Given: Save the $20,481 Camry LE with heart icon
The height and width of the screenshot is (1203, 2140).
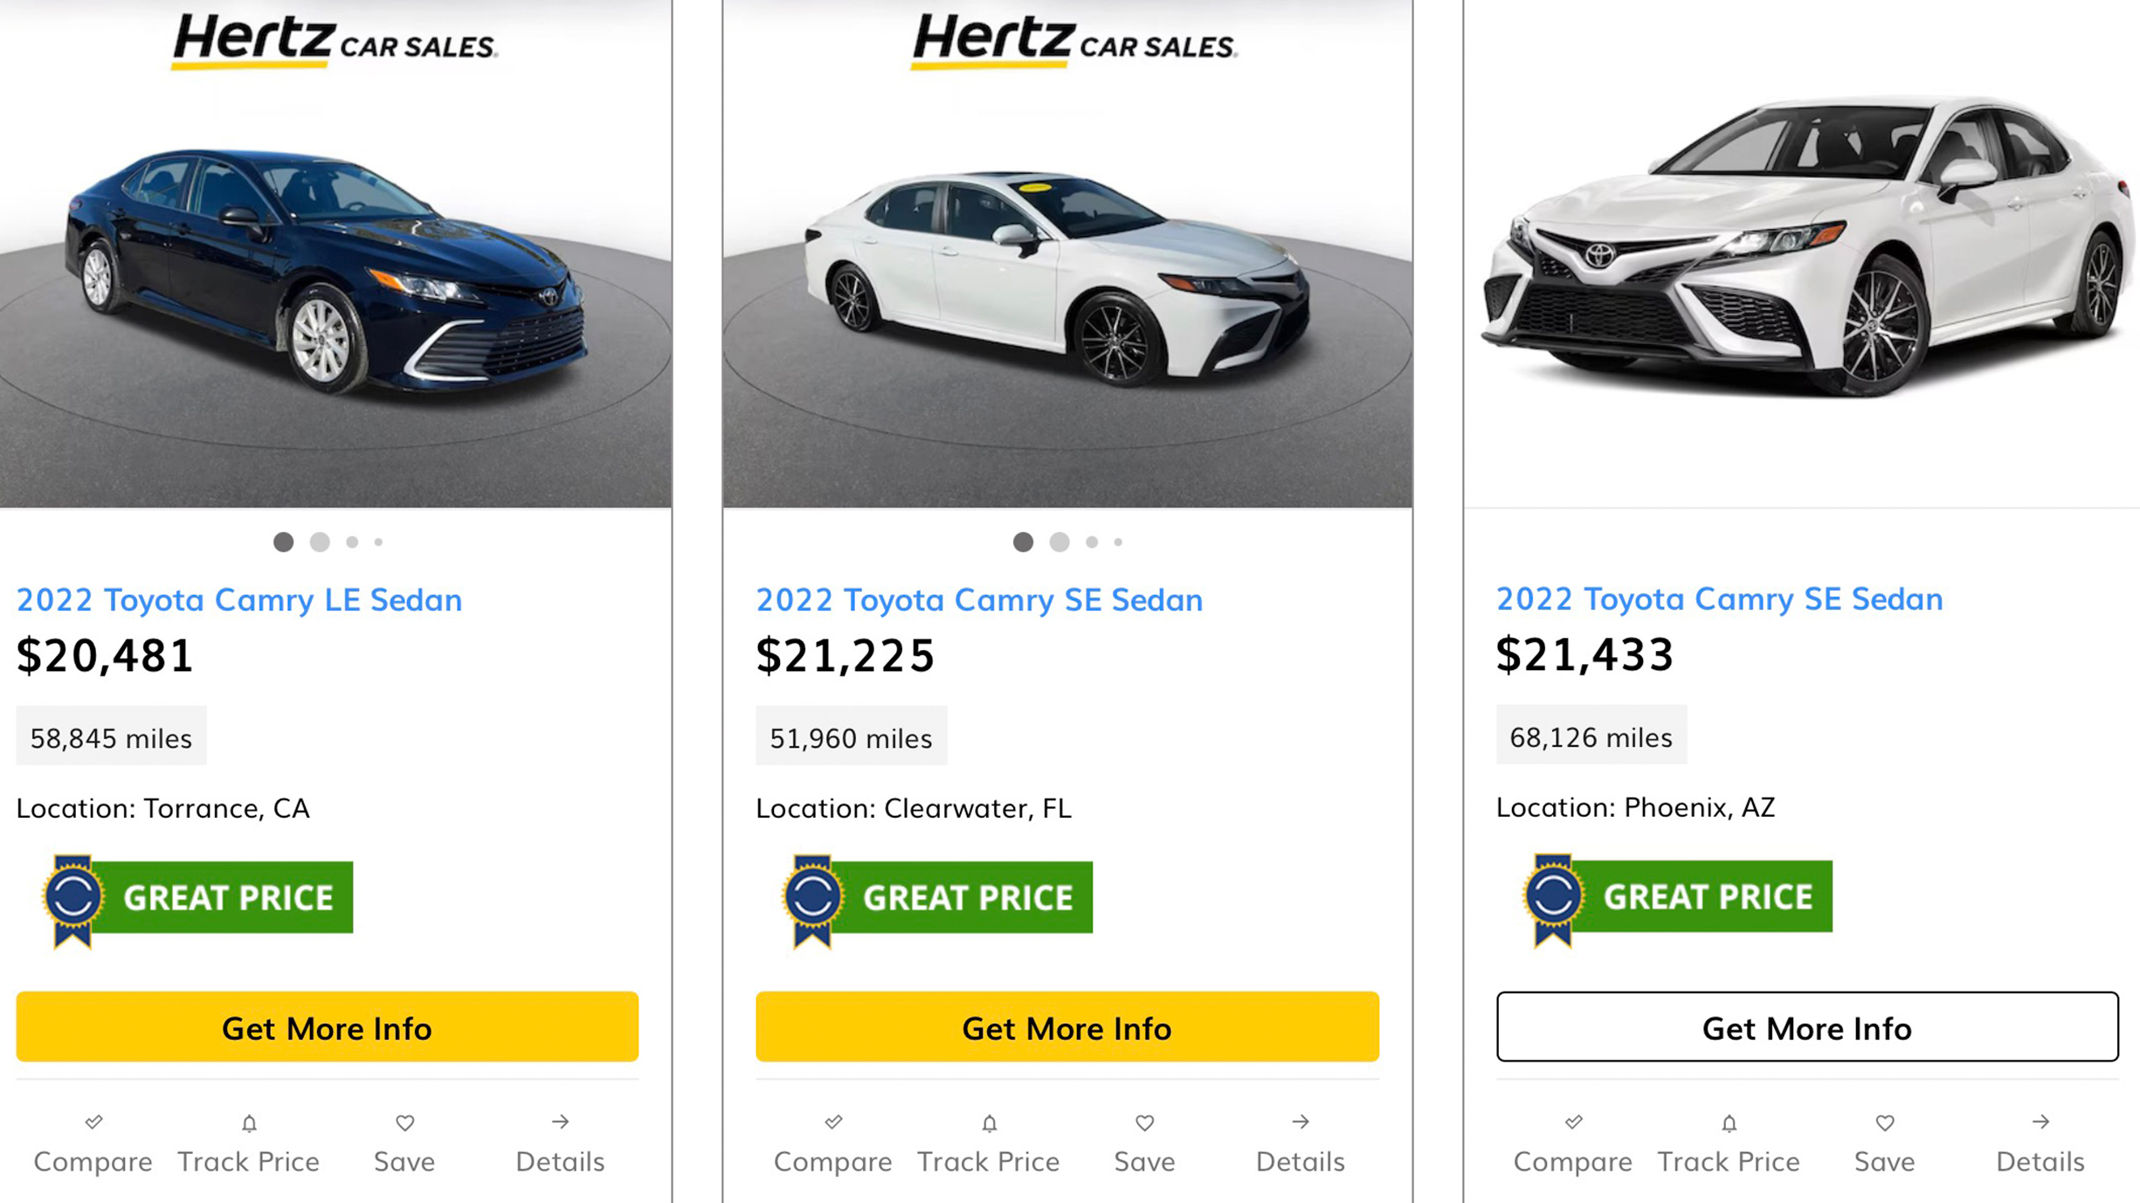Looking at the screenshot, I should pyautogui.click(x=404, y=1123).
